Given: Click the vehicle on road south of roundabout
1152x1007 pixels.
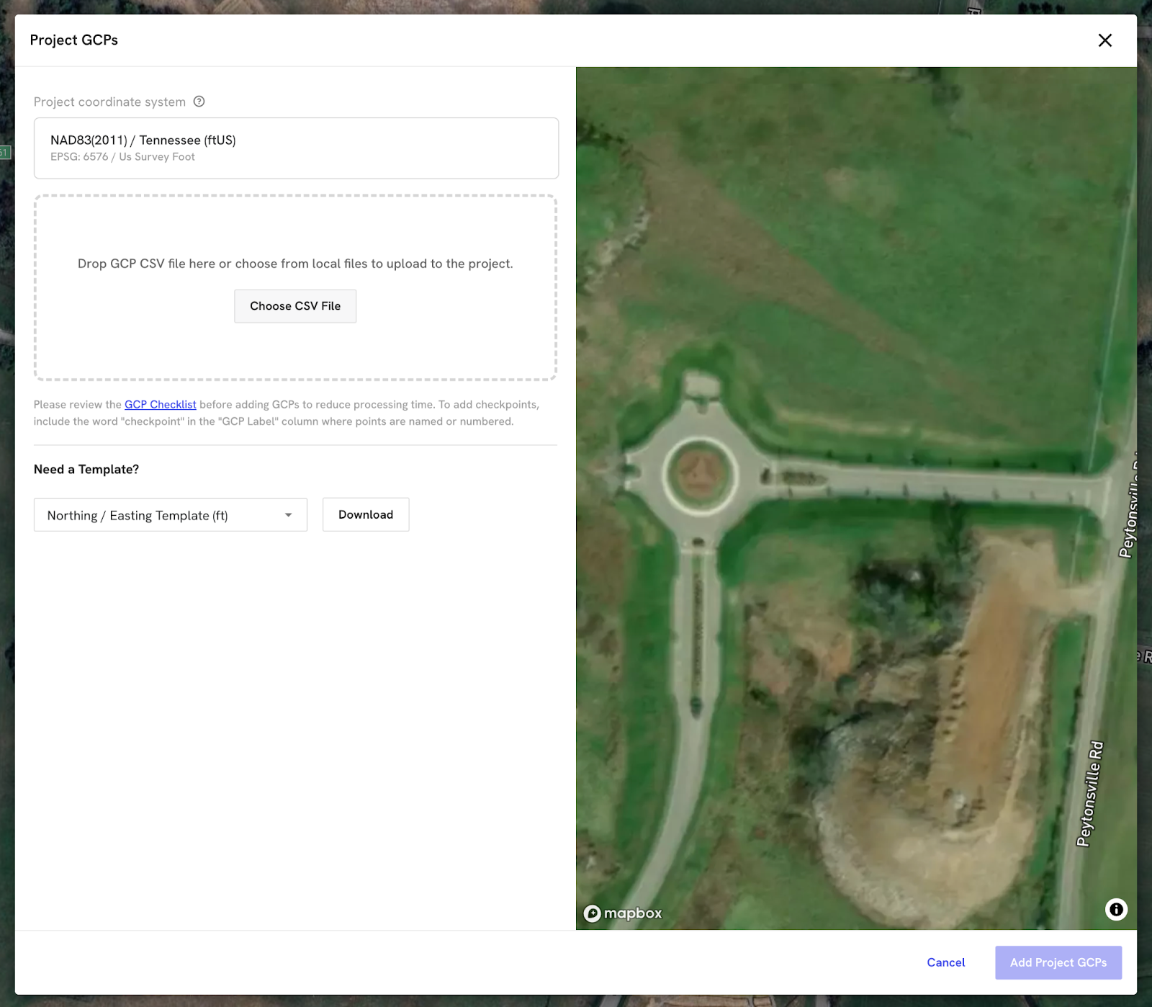Looking at the screenshot, I should (x=696, y=705).
